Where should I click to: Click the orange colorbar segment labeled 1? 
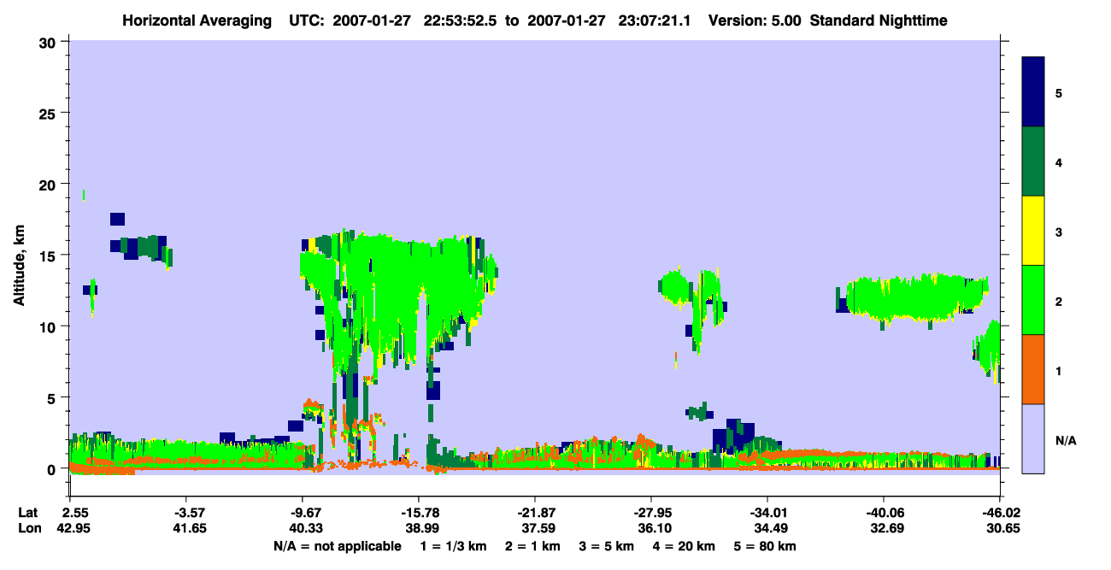tap(1033, 369)
